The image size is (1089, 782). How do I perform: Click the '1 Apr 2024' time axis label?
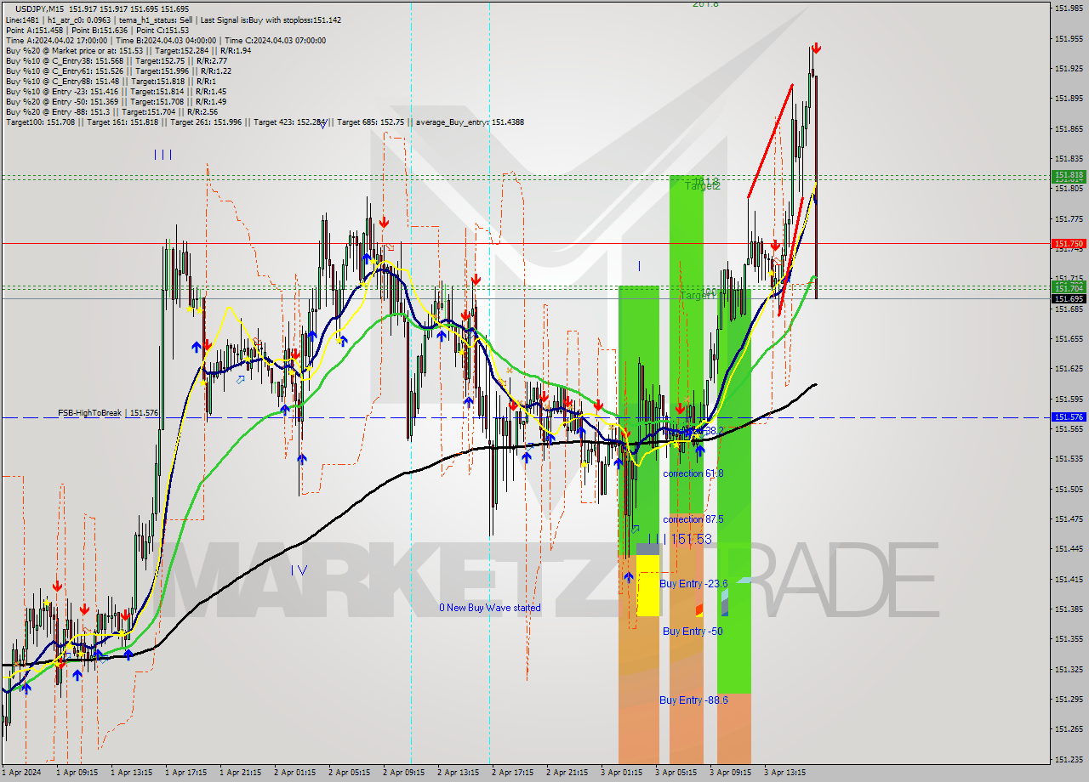pyautogui.click(x=20, y=773)
